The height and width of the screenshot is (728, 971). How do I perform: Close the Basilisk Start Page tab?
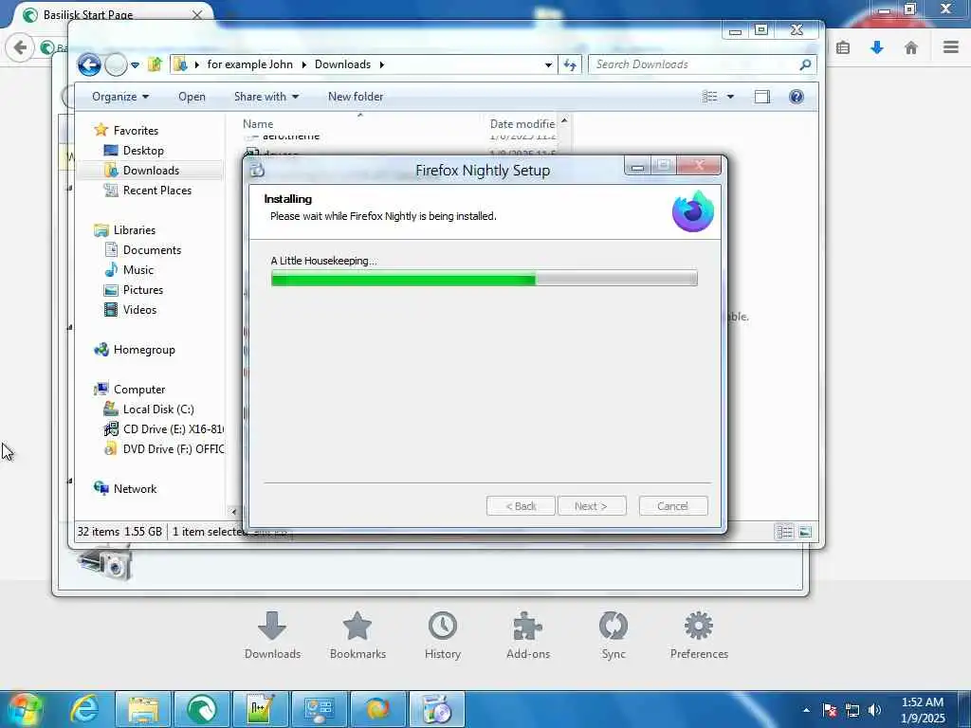[197, 14]
